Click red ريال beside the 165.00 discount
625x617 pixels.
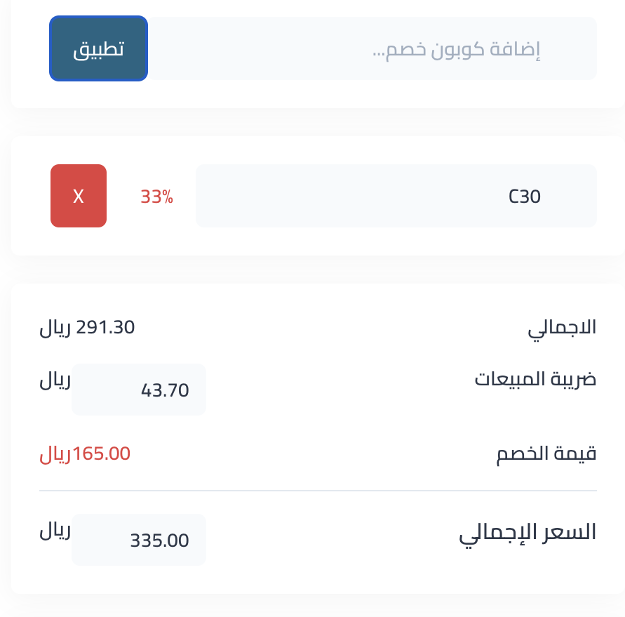55,455
